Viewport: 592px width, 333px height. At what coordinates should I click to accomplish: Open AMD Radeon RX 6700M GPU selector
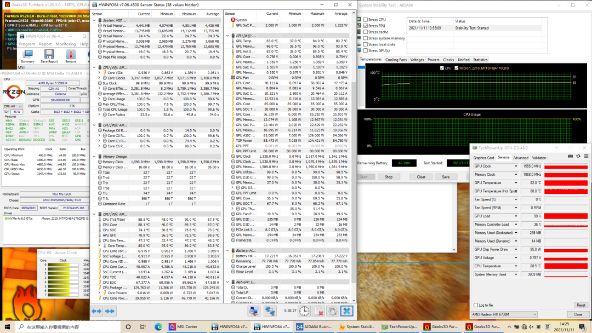[x=504, y=314]
